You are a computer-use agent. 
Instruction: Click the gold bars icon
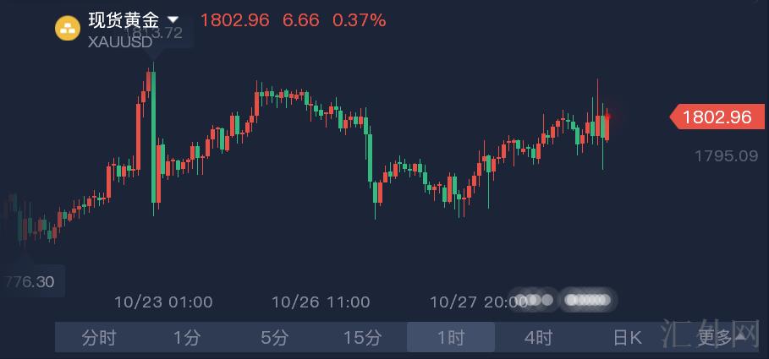[x=68, y=29]
